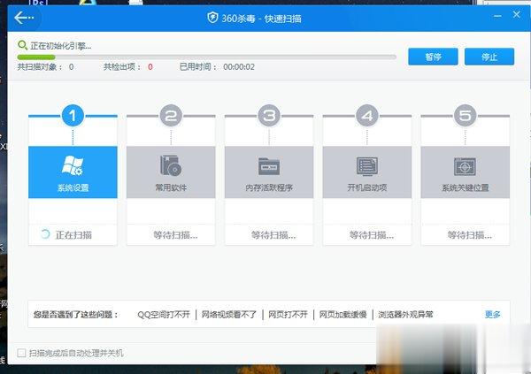Select step 3 circle marker
The width and height of the screenshot is (531, 374).
[269, 115]
